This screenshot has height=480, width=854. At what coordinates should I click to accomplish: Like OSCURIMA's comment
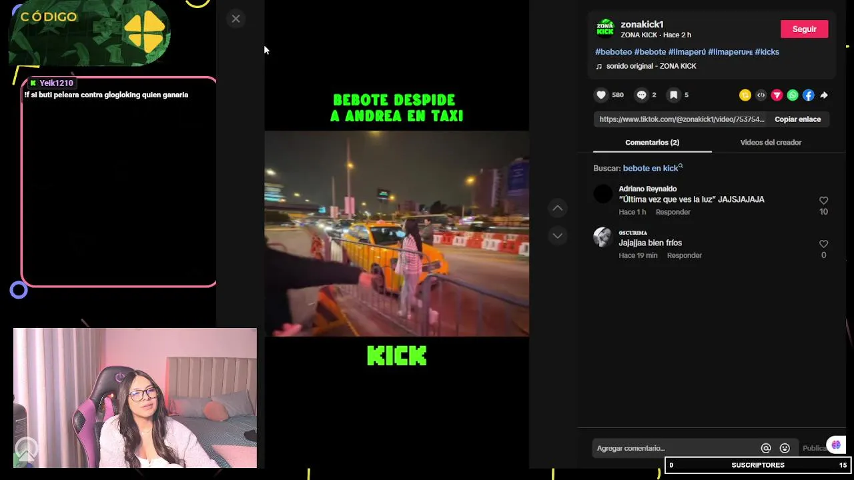[823, 244]
